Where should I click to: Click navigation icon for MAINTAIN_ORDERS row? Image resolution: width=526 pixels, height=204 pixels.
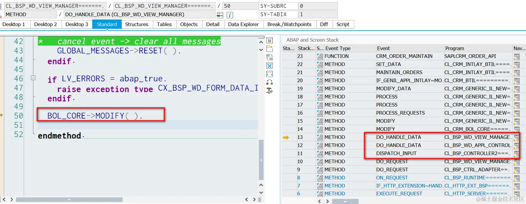(517, 73)
